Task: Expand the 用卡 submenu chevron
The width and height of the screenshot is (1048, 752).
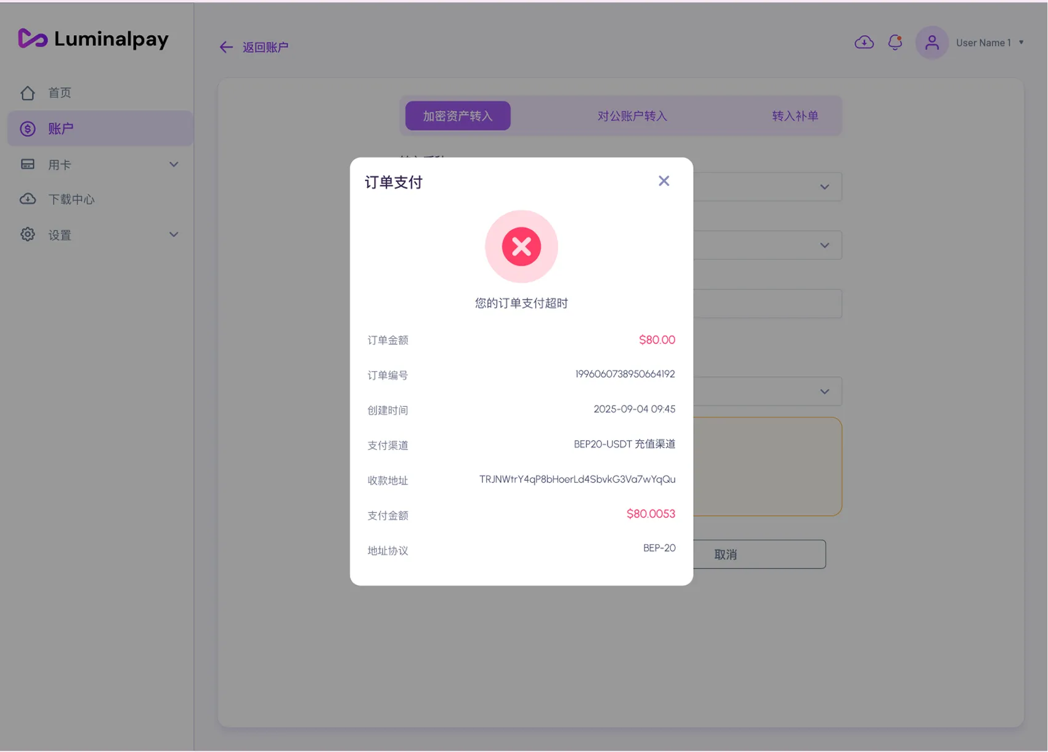Action: coord(174,165)
